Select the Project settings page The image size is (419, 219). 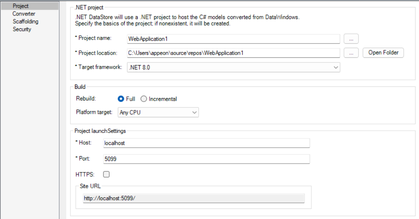coord(21,6)
